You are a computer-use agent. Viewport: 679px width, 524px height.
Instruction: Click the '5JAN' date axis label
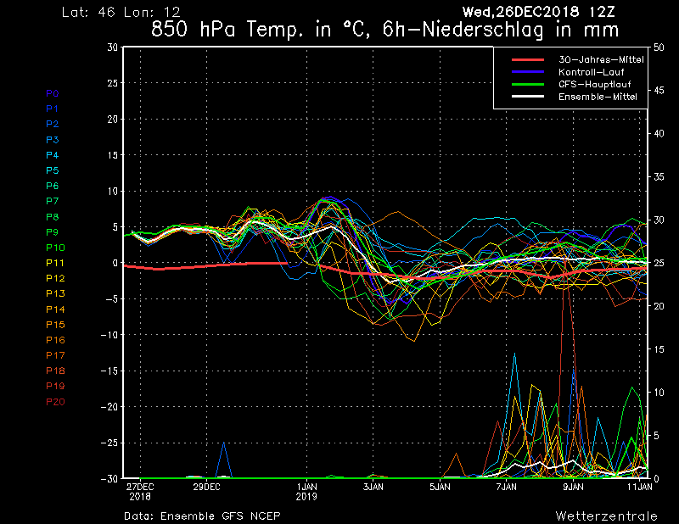(x=440, y=487)
